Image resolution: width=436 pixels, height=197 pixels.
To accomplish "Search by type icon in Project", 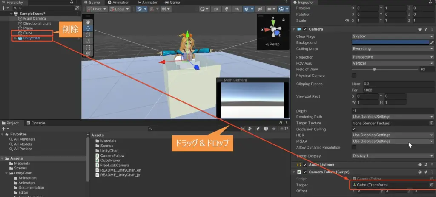I will pos(250,129).
